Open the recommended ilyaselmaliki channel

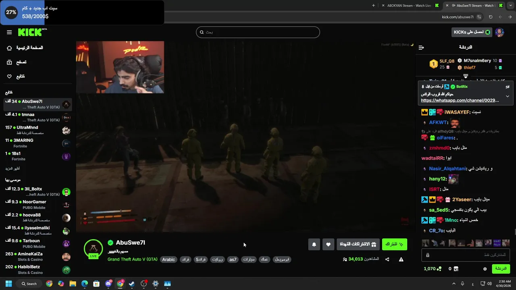click(x=37, y=231)
